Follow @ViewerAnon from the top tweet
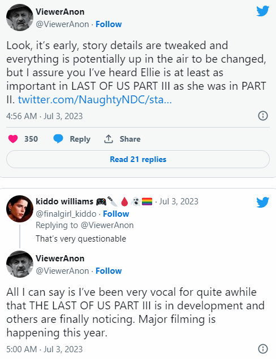This screenshot has width=276, height=359. 109,24
